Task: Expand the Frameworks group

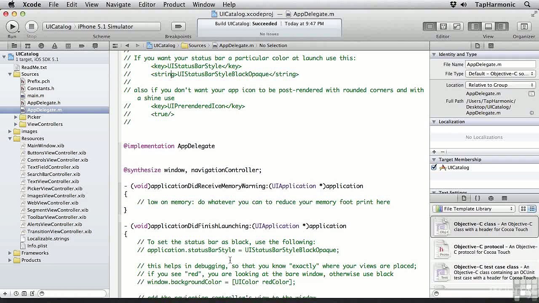Action: point(10,253)
